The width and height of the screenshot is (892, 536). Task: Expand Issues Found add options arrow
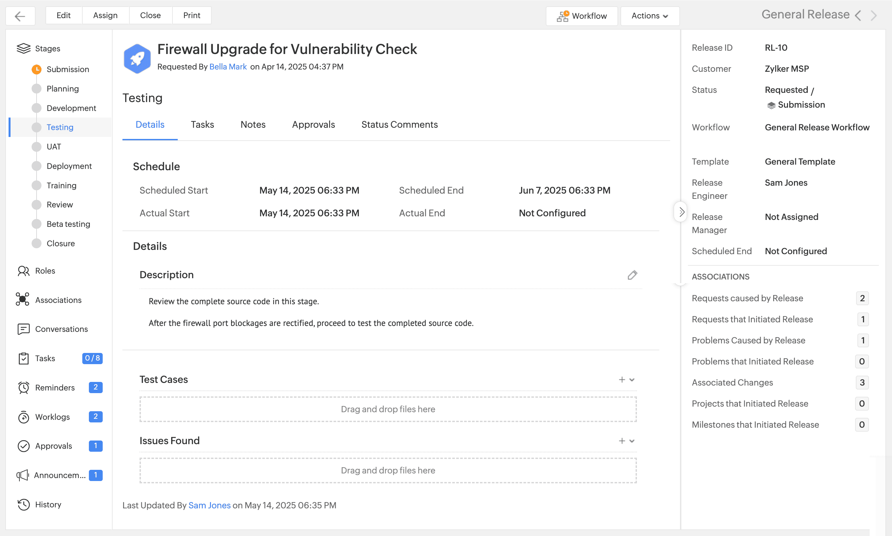tap(632, 441)
